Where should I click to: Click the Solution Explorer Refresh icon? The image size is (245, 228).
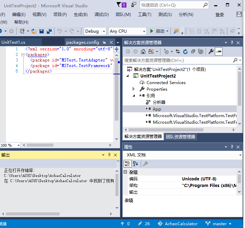click(x=185, y=51)
